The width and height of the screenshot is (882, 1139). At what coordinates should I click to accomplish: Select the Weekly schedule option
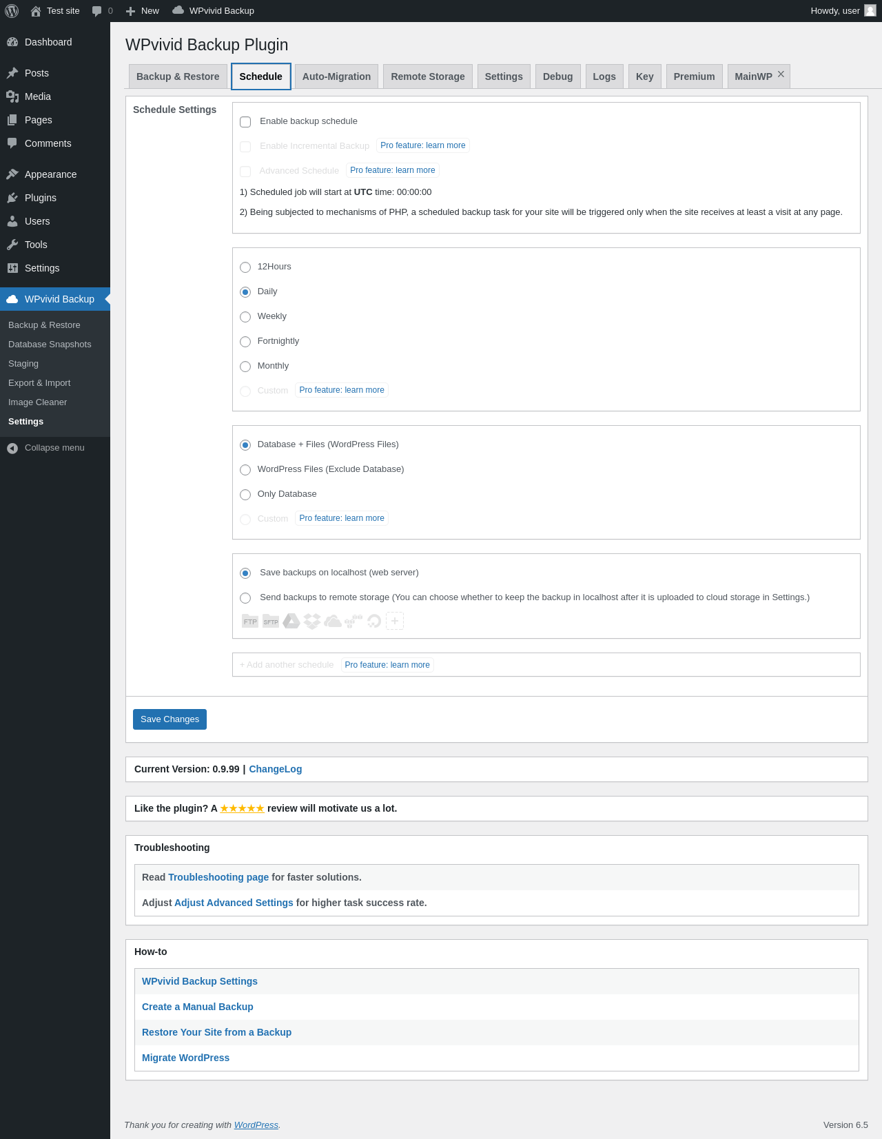click(x=245, y=317)
